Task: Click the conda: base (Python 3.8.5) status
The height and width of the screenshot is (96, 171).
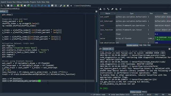Action: [119, 95]
